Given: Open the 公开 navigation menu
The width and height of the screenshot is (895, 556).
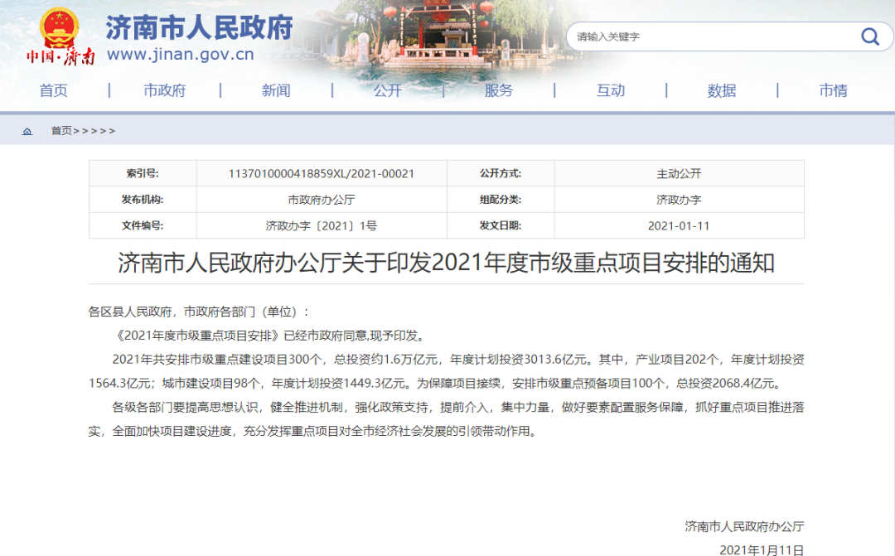Looking at the screenshot, I should point(388,90).
